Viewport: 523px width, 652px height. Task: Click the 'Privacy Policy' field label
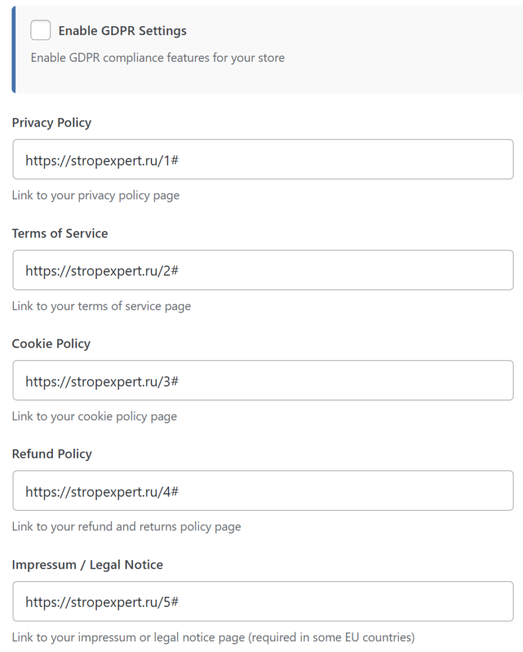click(x=52, y=123)
